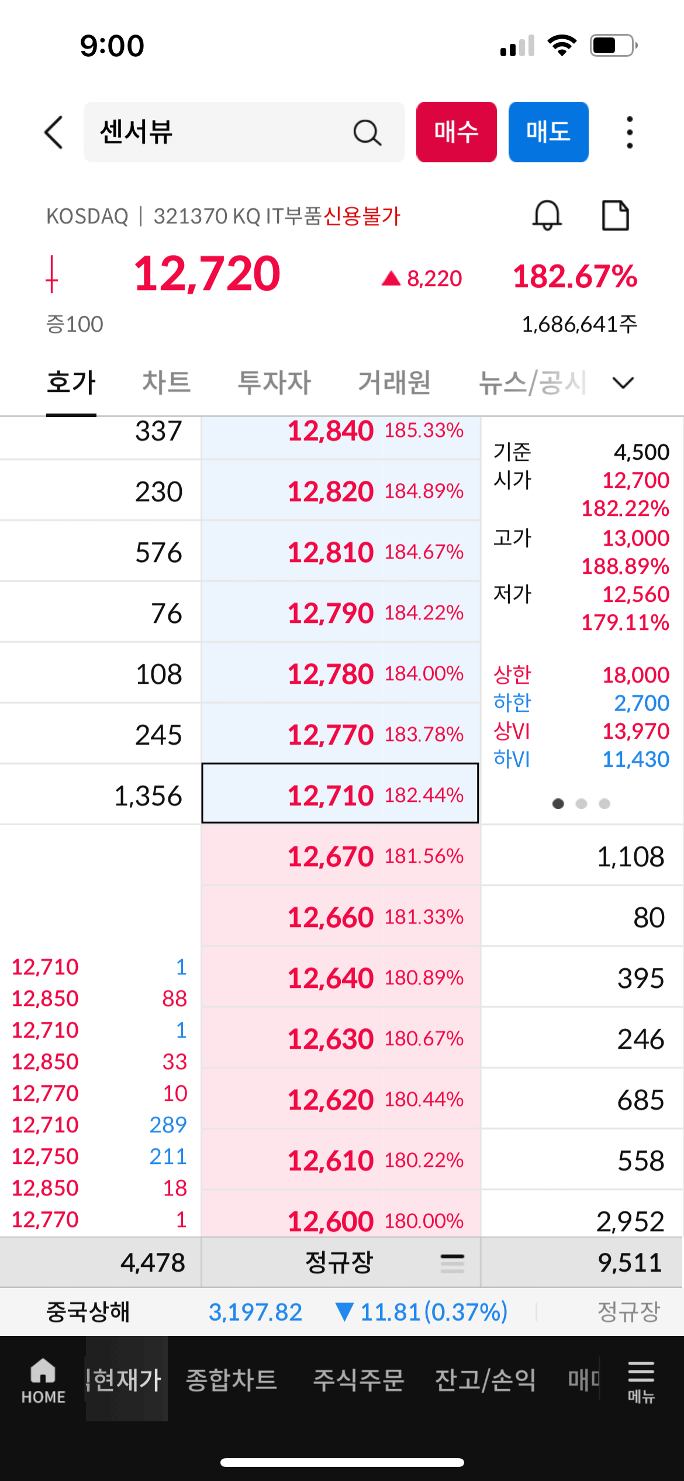The image size is (684, 1481).
Task: Select the third page indicator dot
Action: click(604, 804)
